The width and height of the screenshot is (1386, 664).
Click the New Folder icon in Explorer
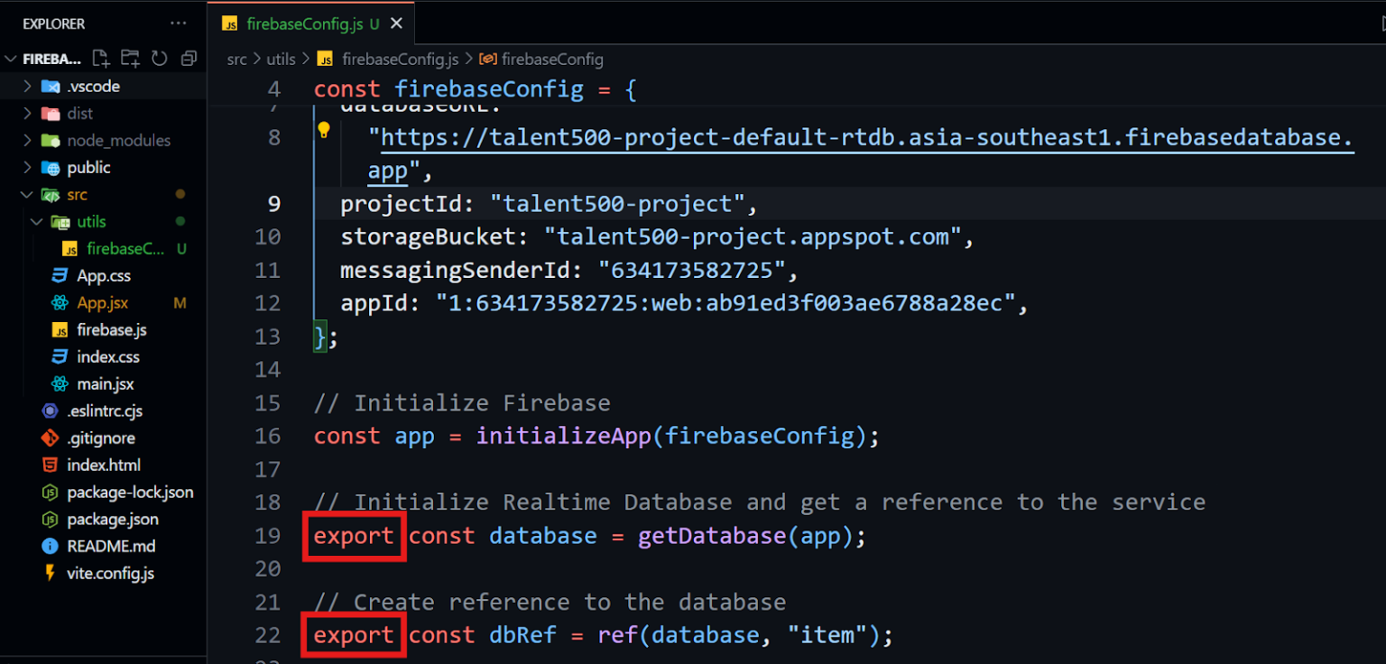[x=129, y=58]
